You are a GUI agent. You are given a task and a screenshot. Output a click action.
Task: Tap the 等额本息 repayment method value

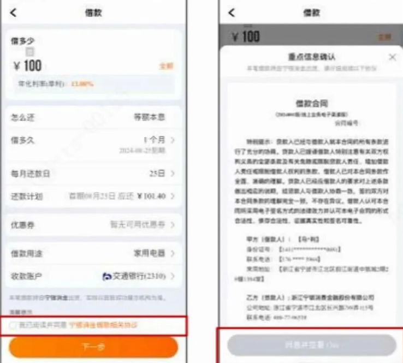point(150,117)
